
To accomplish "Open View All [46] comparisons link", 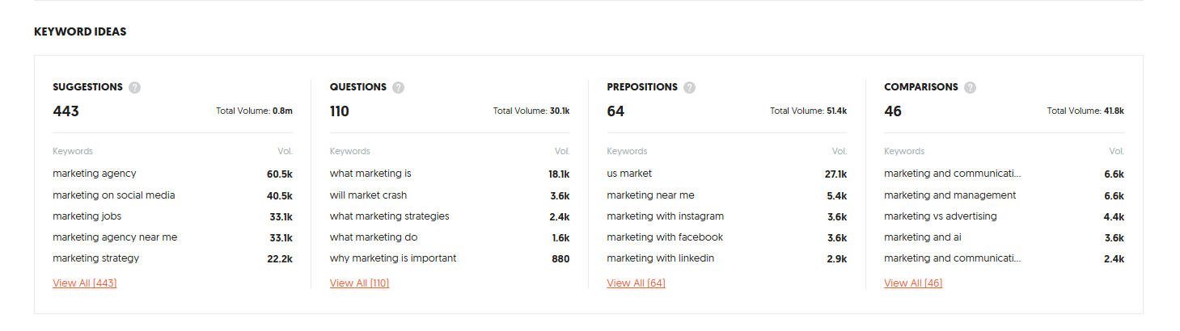I will (x=913, y=283).
